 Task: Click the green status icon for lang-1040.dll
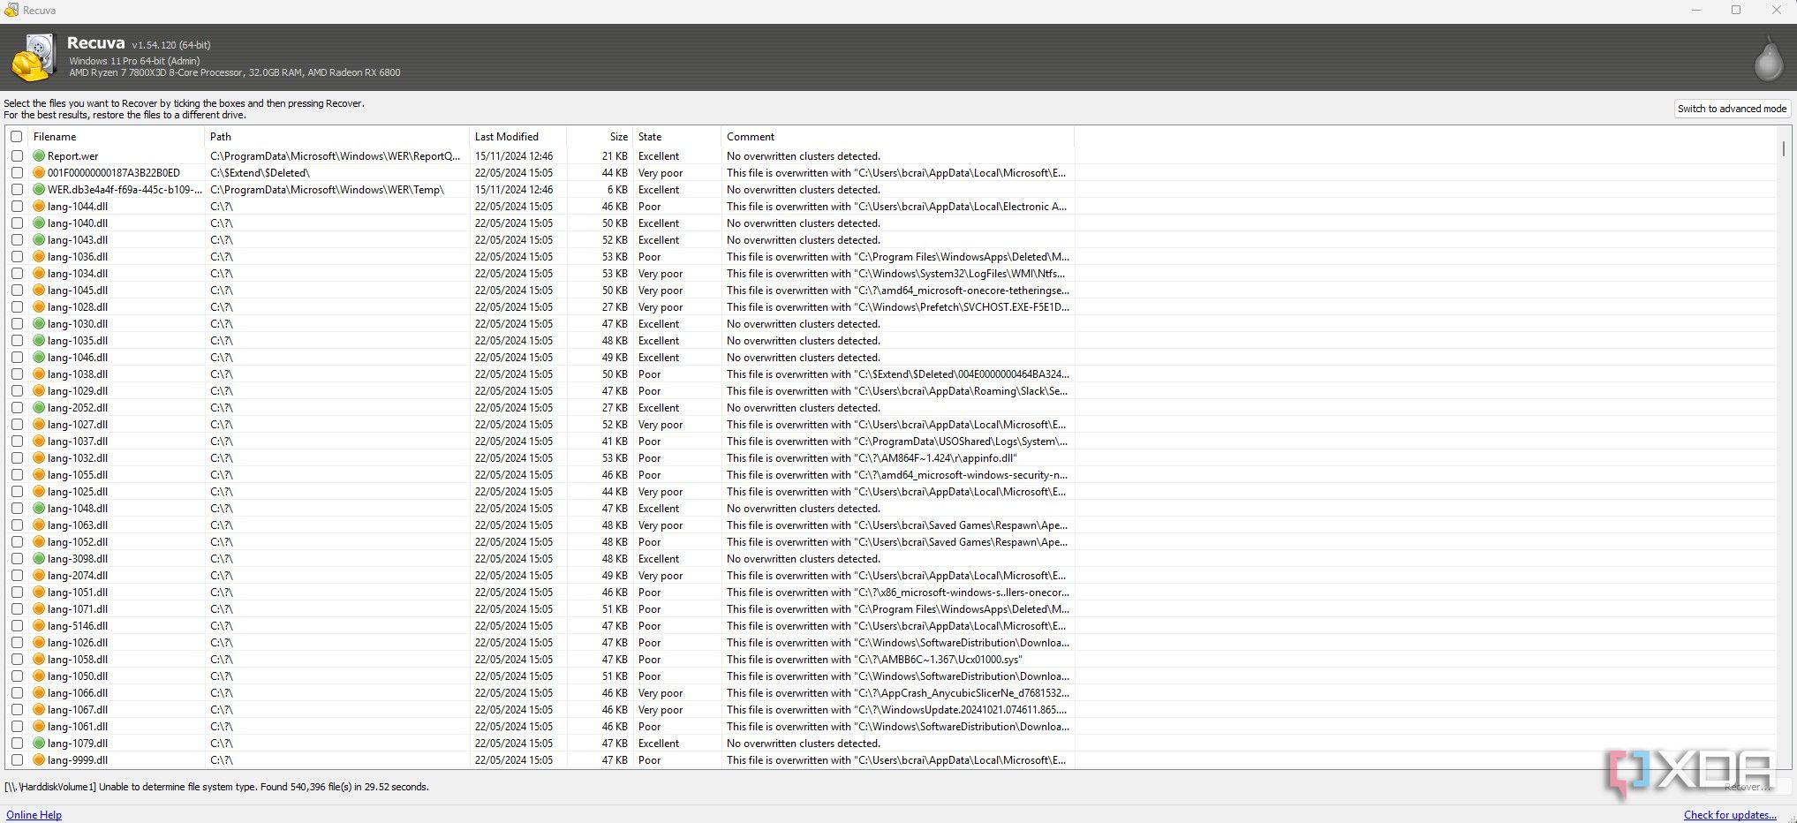click(39, 223)
